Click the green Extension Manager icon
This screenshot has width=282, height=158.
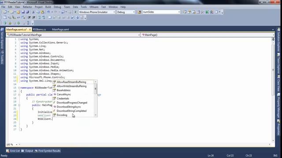point(207,12)
